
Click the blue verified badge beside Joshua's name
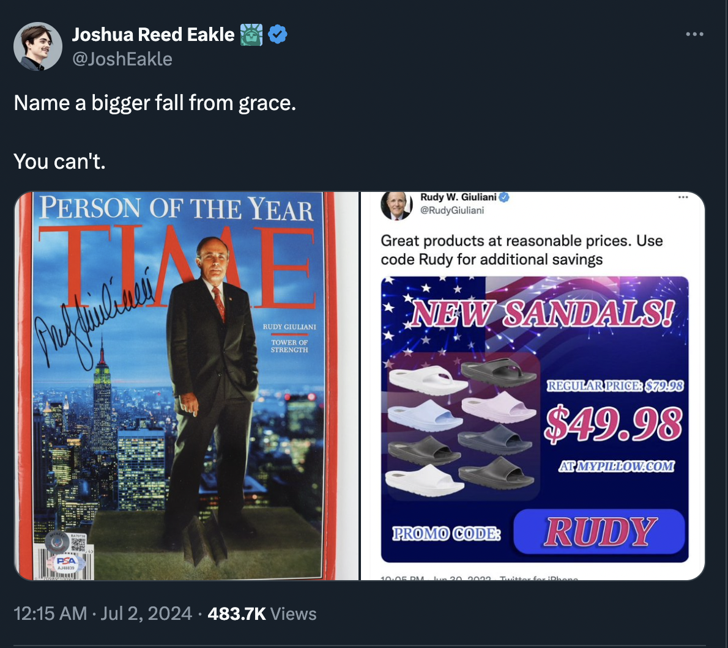pos(278,35)
